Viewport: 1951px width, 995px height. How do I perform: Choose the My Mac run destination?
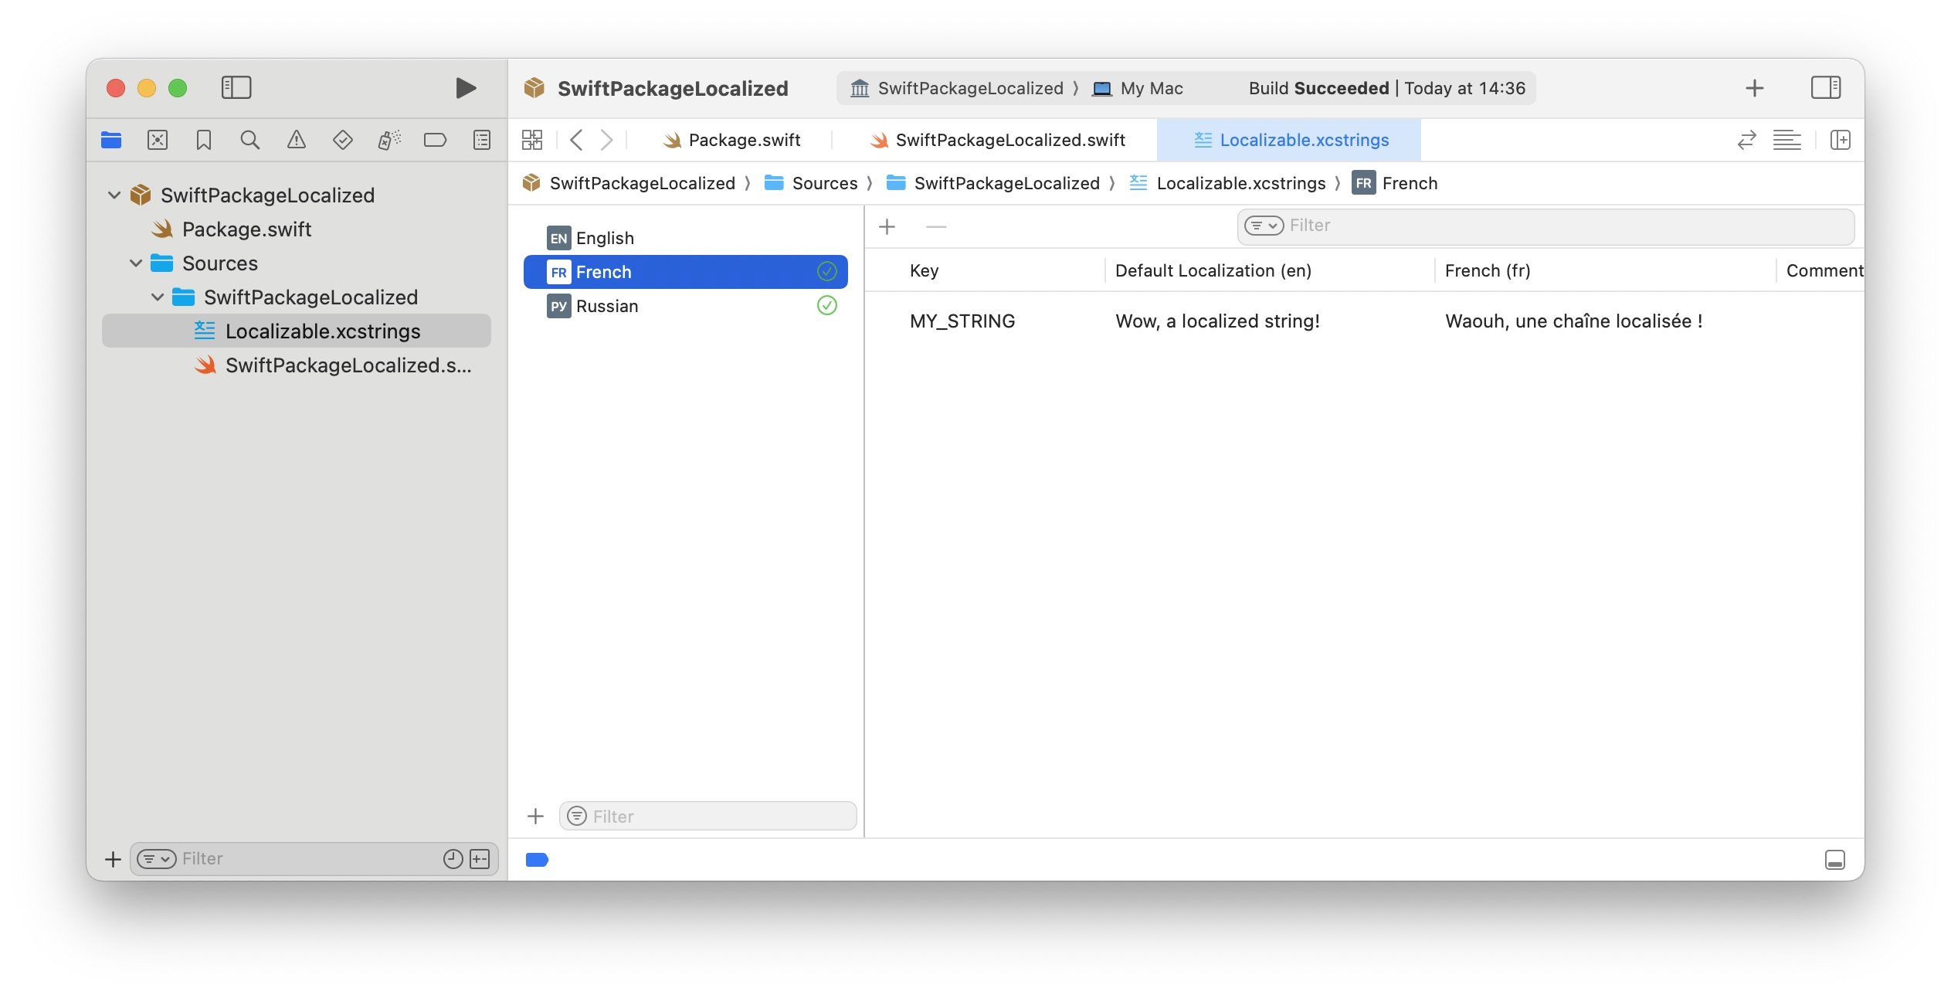pos(1137,88)
